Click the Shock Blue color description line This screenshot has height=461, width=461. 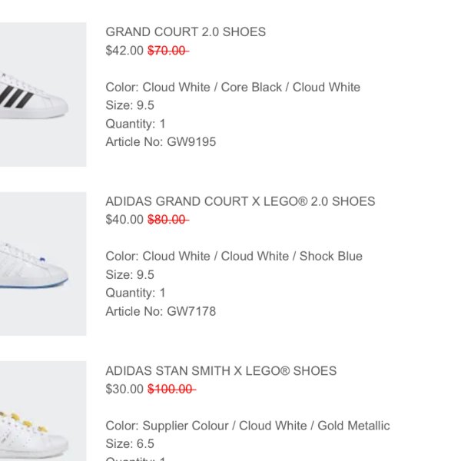tap(234, 256)
